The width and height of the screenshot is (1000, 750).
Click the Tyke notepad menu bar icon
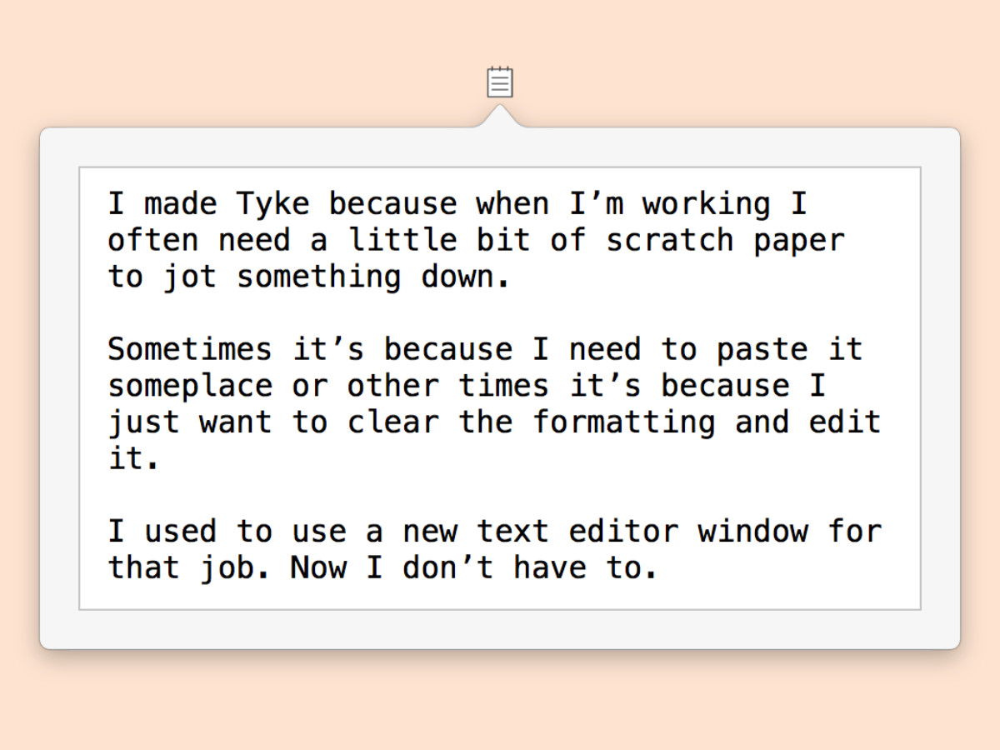[500, 82]
